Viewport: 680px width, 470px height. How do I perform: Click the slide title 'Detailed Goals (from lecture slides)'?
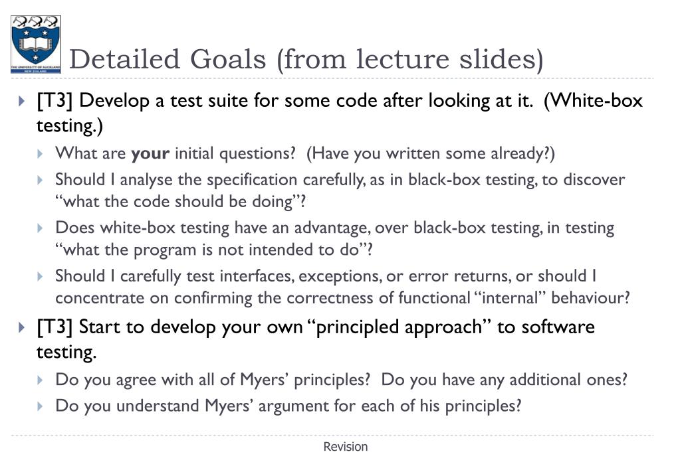pos(306,59)
